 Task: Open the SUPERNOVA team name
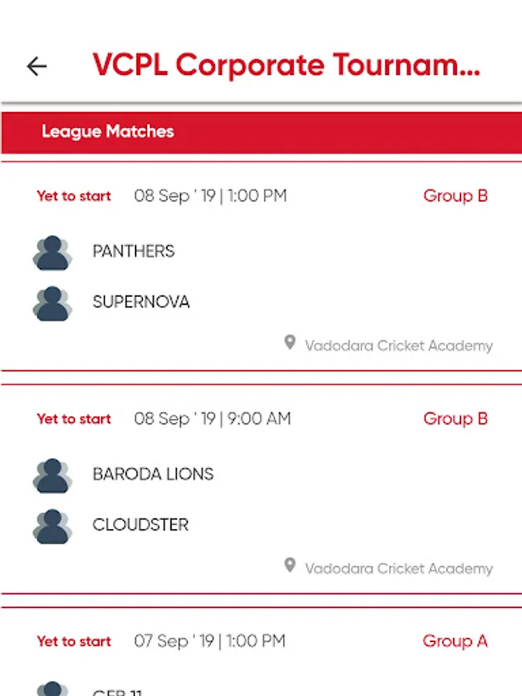(x=142, y=302)
